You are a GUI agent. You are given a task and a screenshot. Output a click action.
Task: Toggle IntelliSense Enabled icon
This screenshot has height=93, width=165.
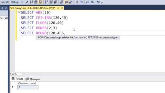[x=40, y=2]
